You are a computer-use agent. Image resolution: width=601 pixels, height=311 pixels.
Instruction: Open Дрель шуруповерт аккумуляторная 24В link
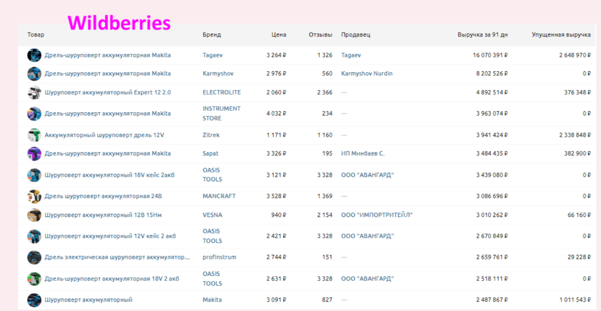click(103, 196)
